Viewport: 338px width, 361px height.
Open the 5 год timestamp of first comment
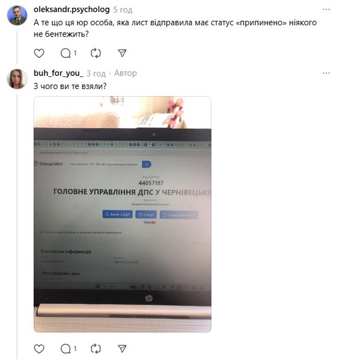123,10
